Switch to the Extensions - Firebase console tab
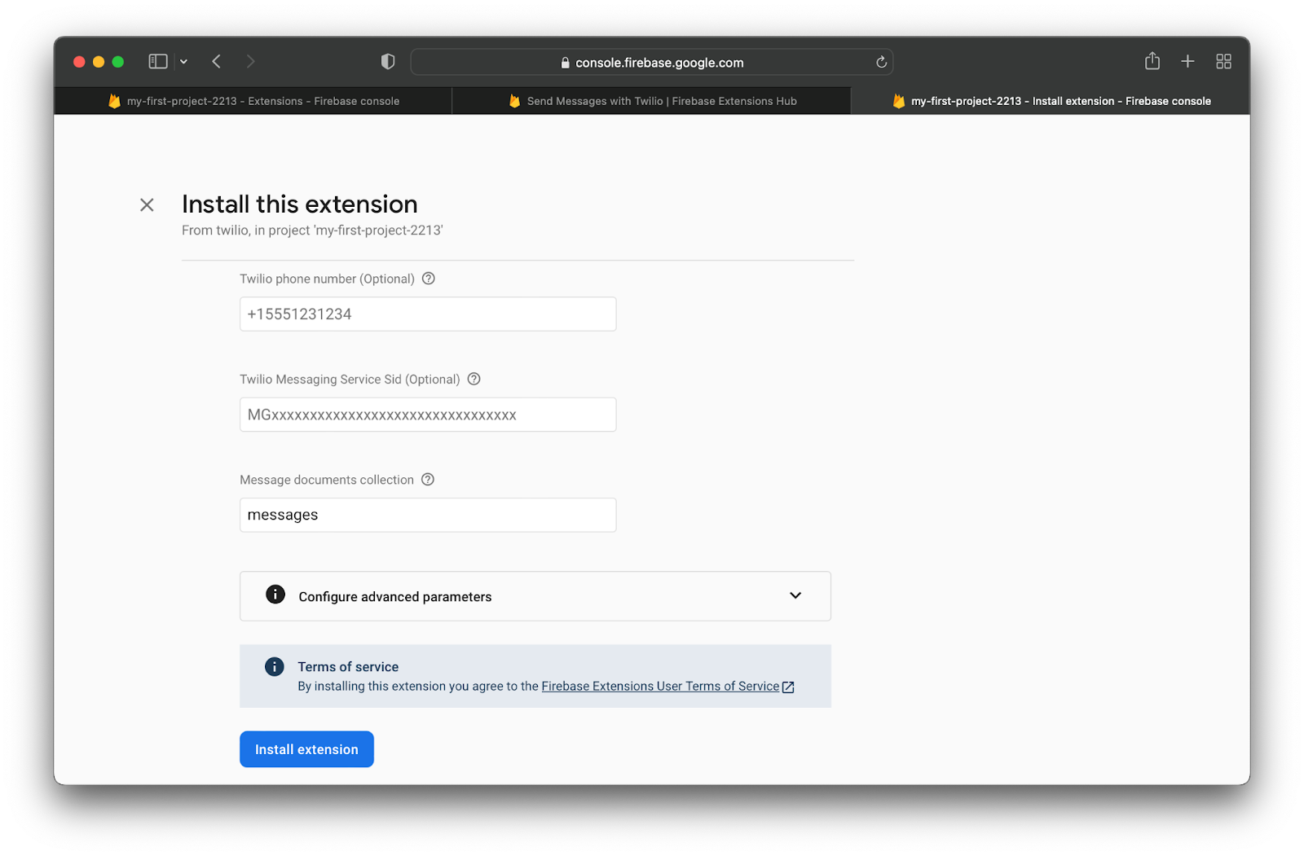1304x856 pixels. pos(253,101)
